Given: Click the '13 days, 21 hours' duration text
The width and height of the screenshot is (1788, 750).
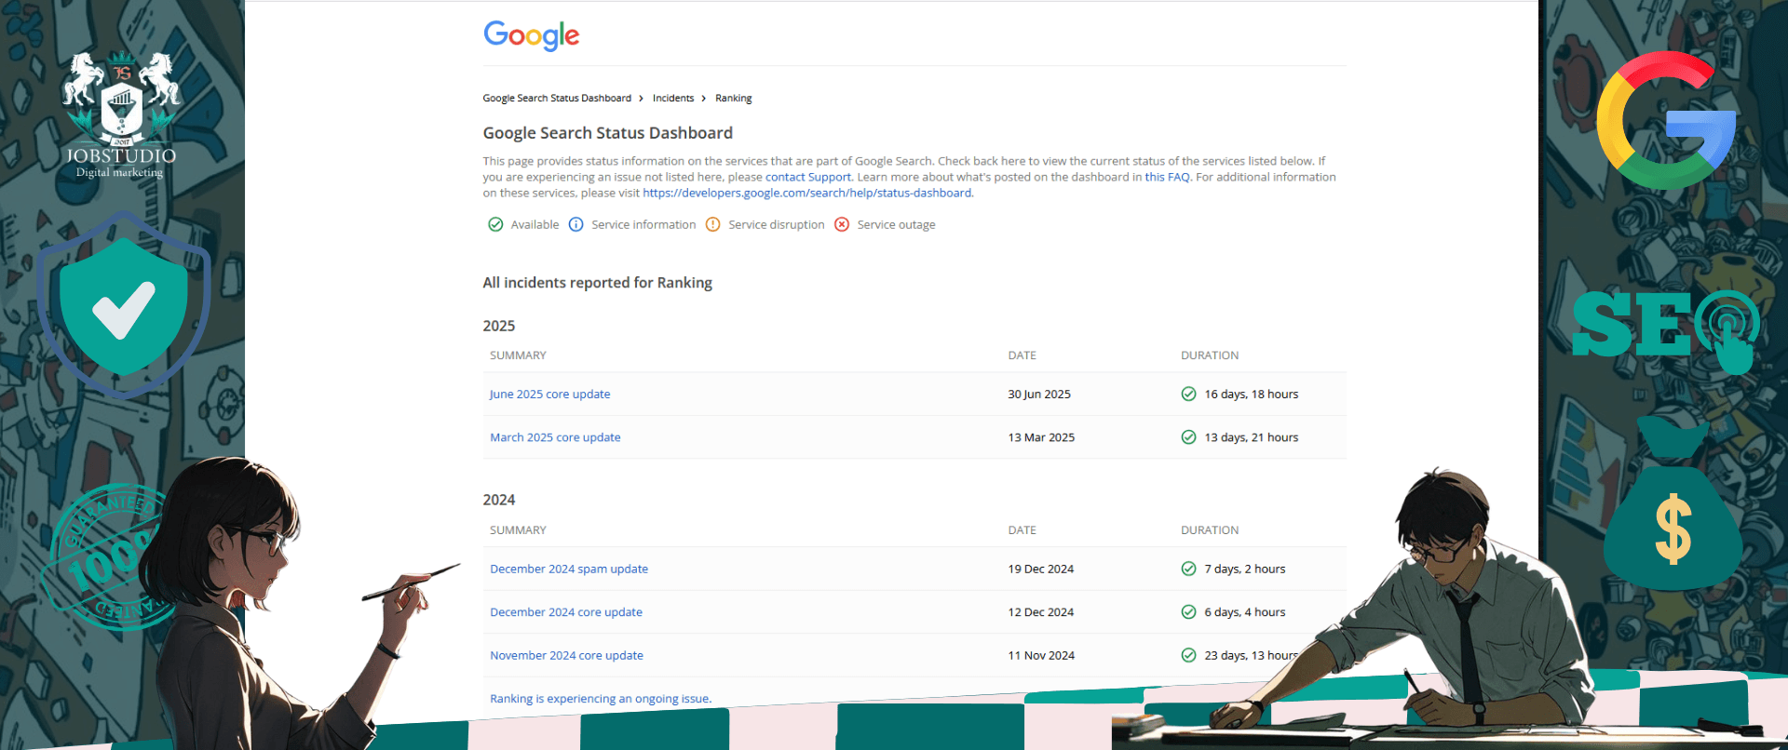Looking at the screenshot, I should [x=1252, y=437].
